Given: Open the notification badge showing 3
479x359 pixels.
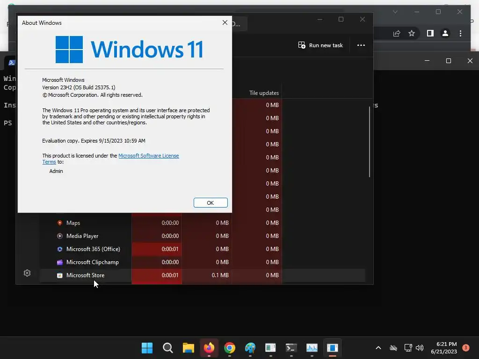Looking at the screenshot, I should point(466,347).
